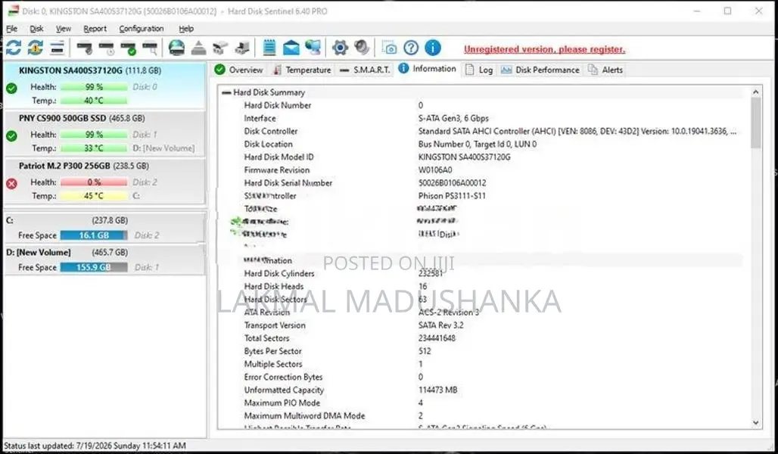Click the disk icon with shield badge
This screenshot has width=778, height=454.
(84, 48)
